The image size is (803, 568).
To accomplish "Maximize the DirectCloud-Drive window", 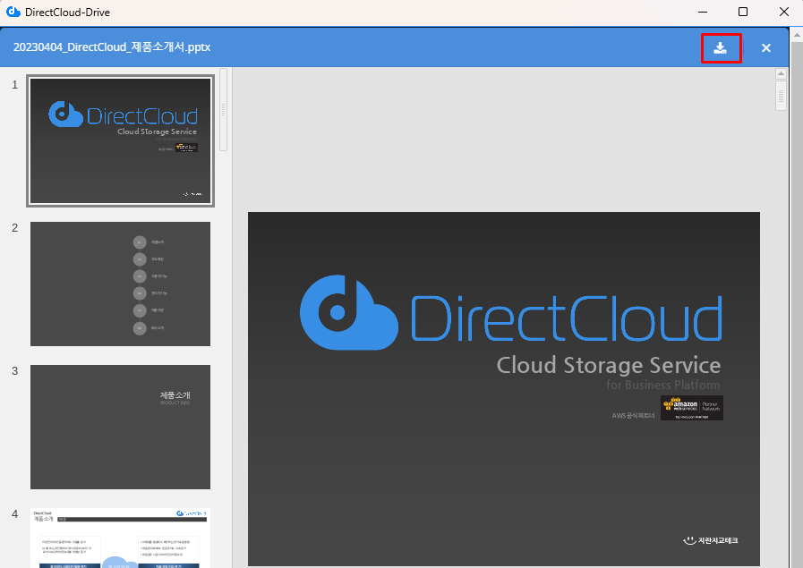I will coord(742,13).
